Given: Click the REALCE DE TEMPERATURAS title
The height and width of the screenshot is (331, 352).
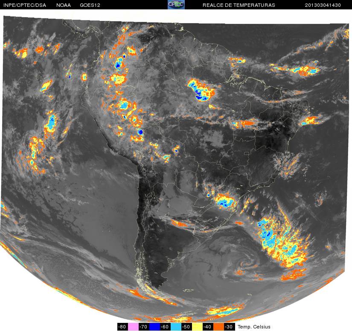Looking at the screenshot, I should (x=239, y=5).
